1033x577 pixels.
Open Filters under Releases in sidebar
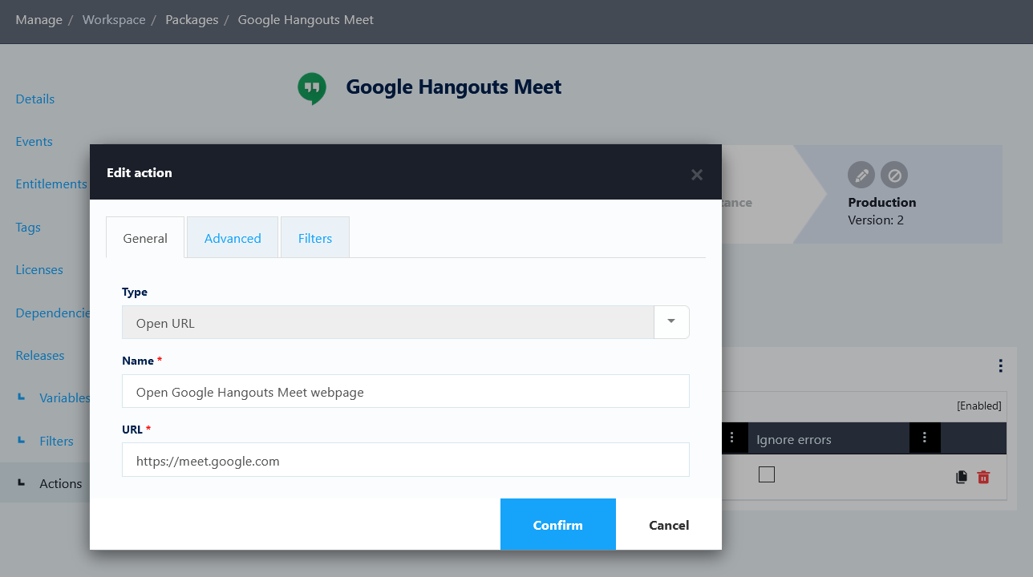click(56, 442)
